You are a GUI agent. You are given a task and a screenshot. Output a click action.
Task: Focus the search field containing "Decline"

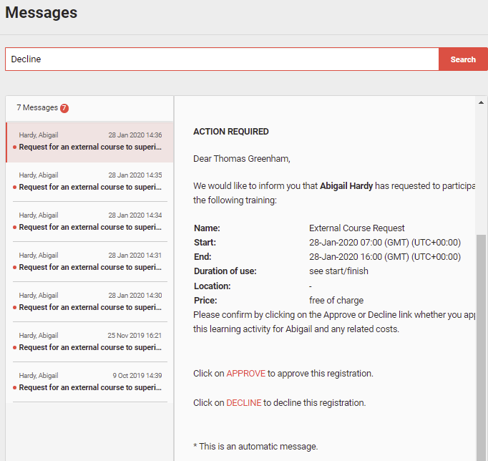(x=222, y=59)
